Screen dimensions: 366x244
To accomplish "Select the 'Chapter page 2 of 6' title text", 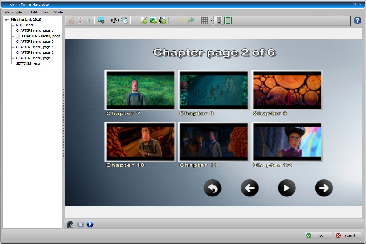I will (214, 53).
